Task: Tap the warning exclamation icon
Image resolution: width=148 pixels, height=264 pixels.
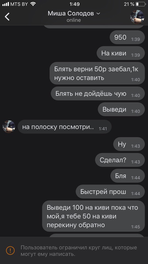Action: [10, 250]
